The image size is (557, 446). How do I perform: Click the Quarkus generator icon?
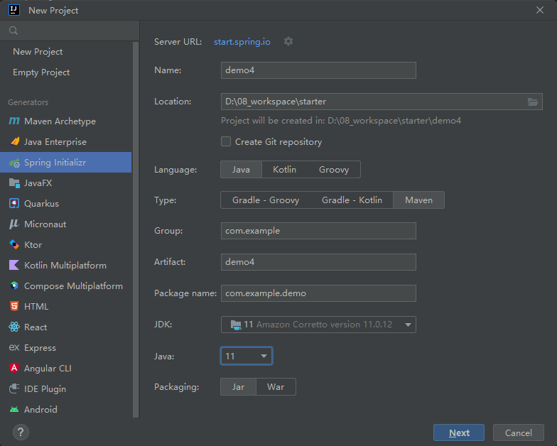[x=14, y=204]
